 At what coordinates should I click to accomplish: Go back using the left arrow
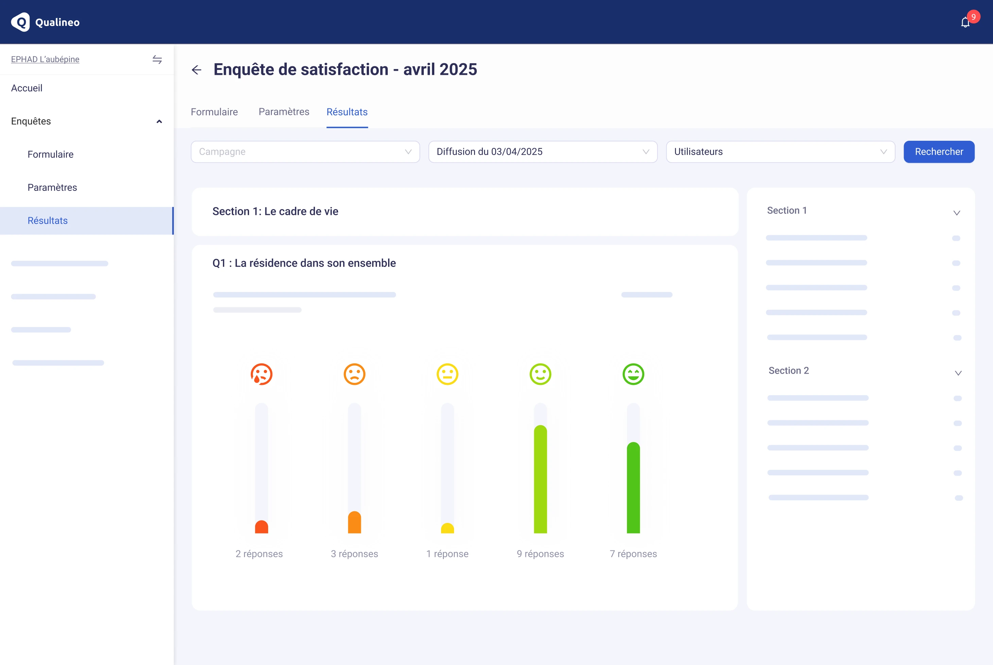click(x=196, y=70)
